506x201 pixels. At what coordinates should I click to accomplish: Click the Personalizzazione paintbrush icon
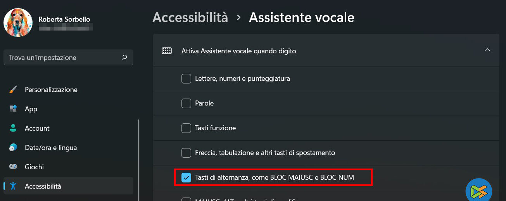tap(13, 90)
